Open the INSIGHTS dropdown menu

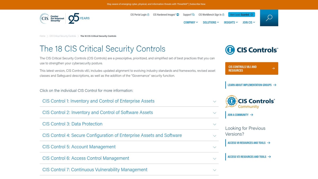[x=230, y=23]
